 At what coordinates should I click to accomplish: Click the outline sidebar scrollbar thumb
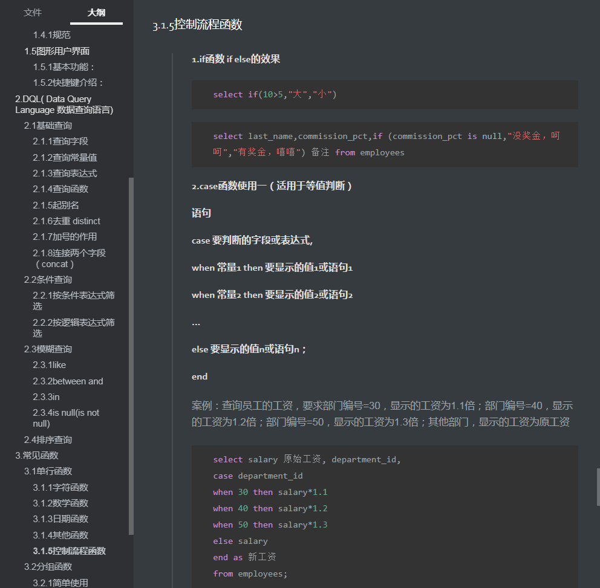click(x=131, y=356)
